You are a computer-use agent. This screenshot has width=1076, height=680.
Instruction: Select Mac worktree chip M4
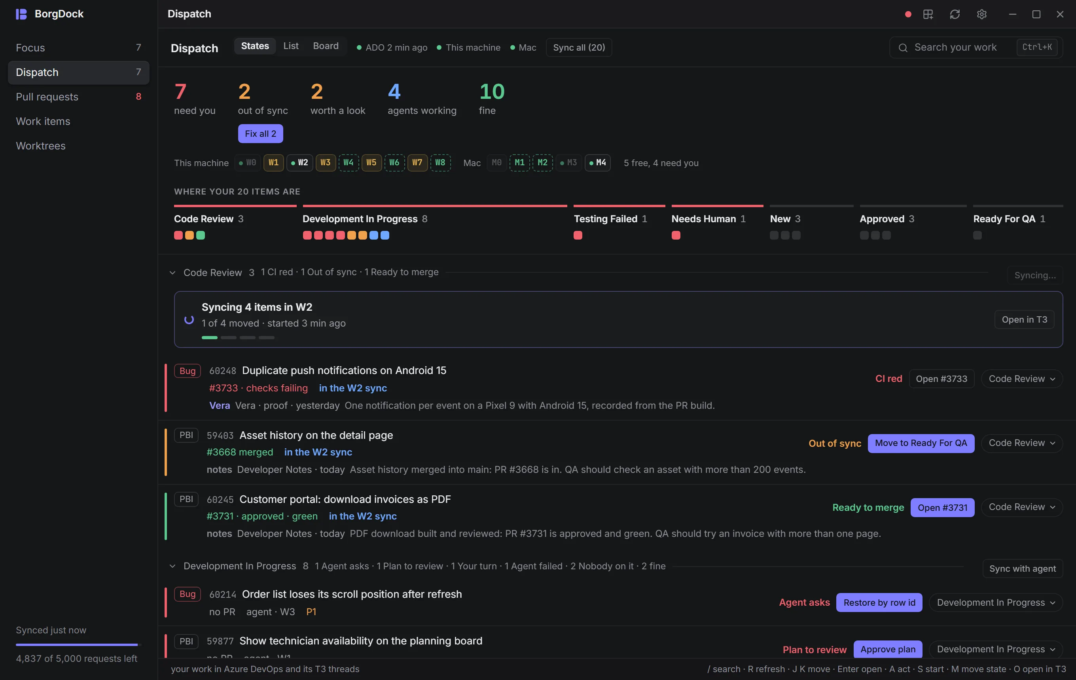pos(597,162)
